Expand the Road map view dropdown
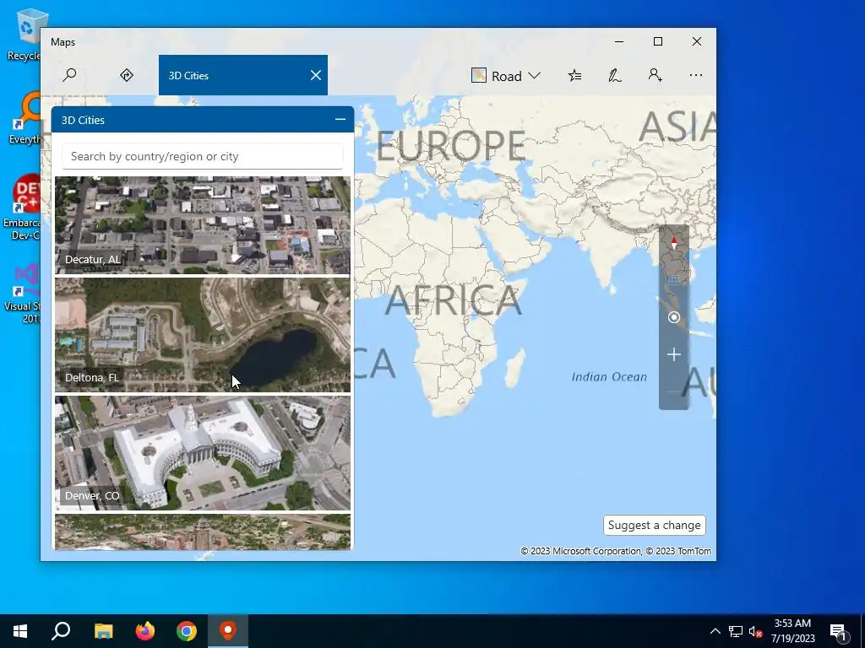The image size is (865, 648). 505,75
